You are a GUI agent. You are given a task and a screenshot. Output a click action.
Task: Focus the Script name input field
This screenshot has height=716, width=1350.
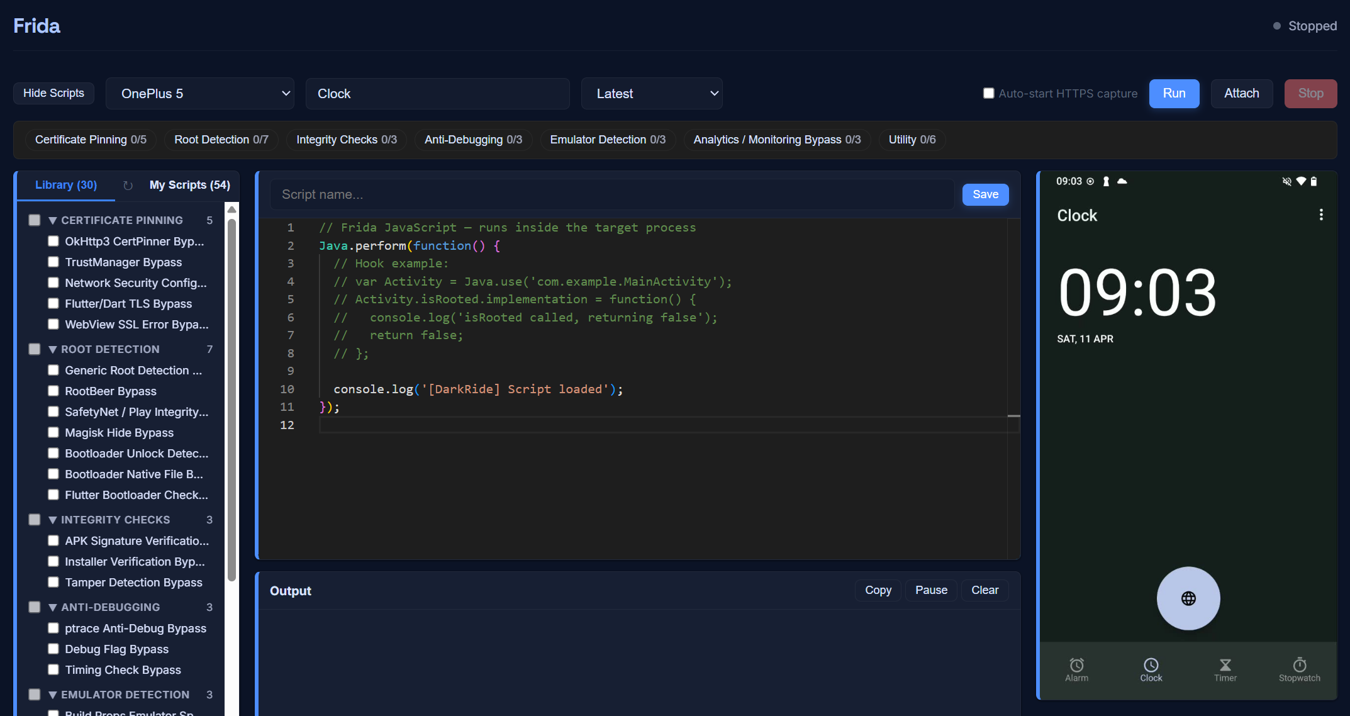click(x=611, y=194)
